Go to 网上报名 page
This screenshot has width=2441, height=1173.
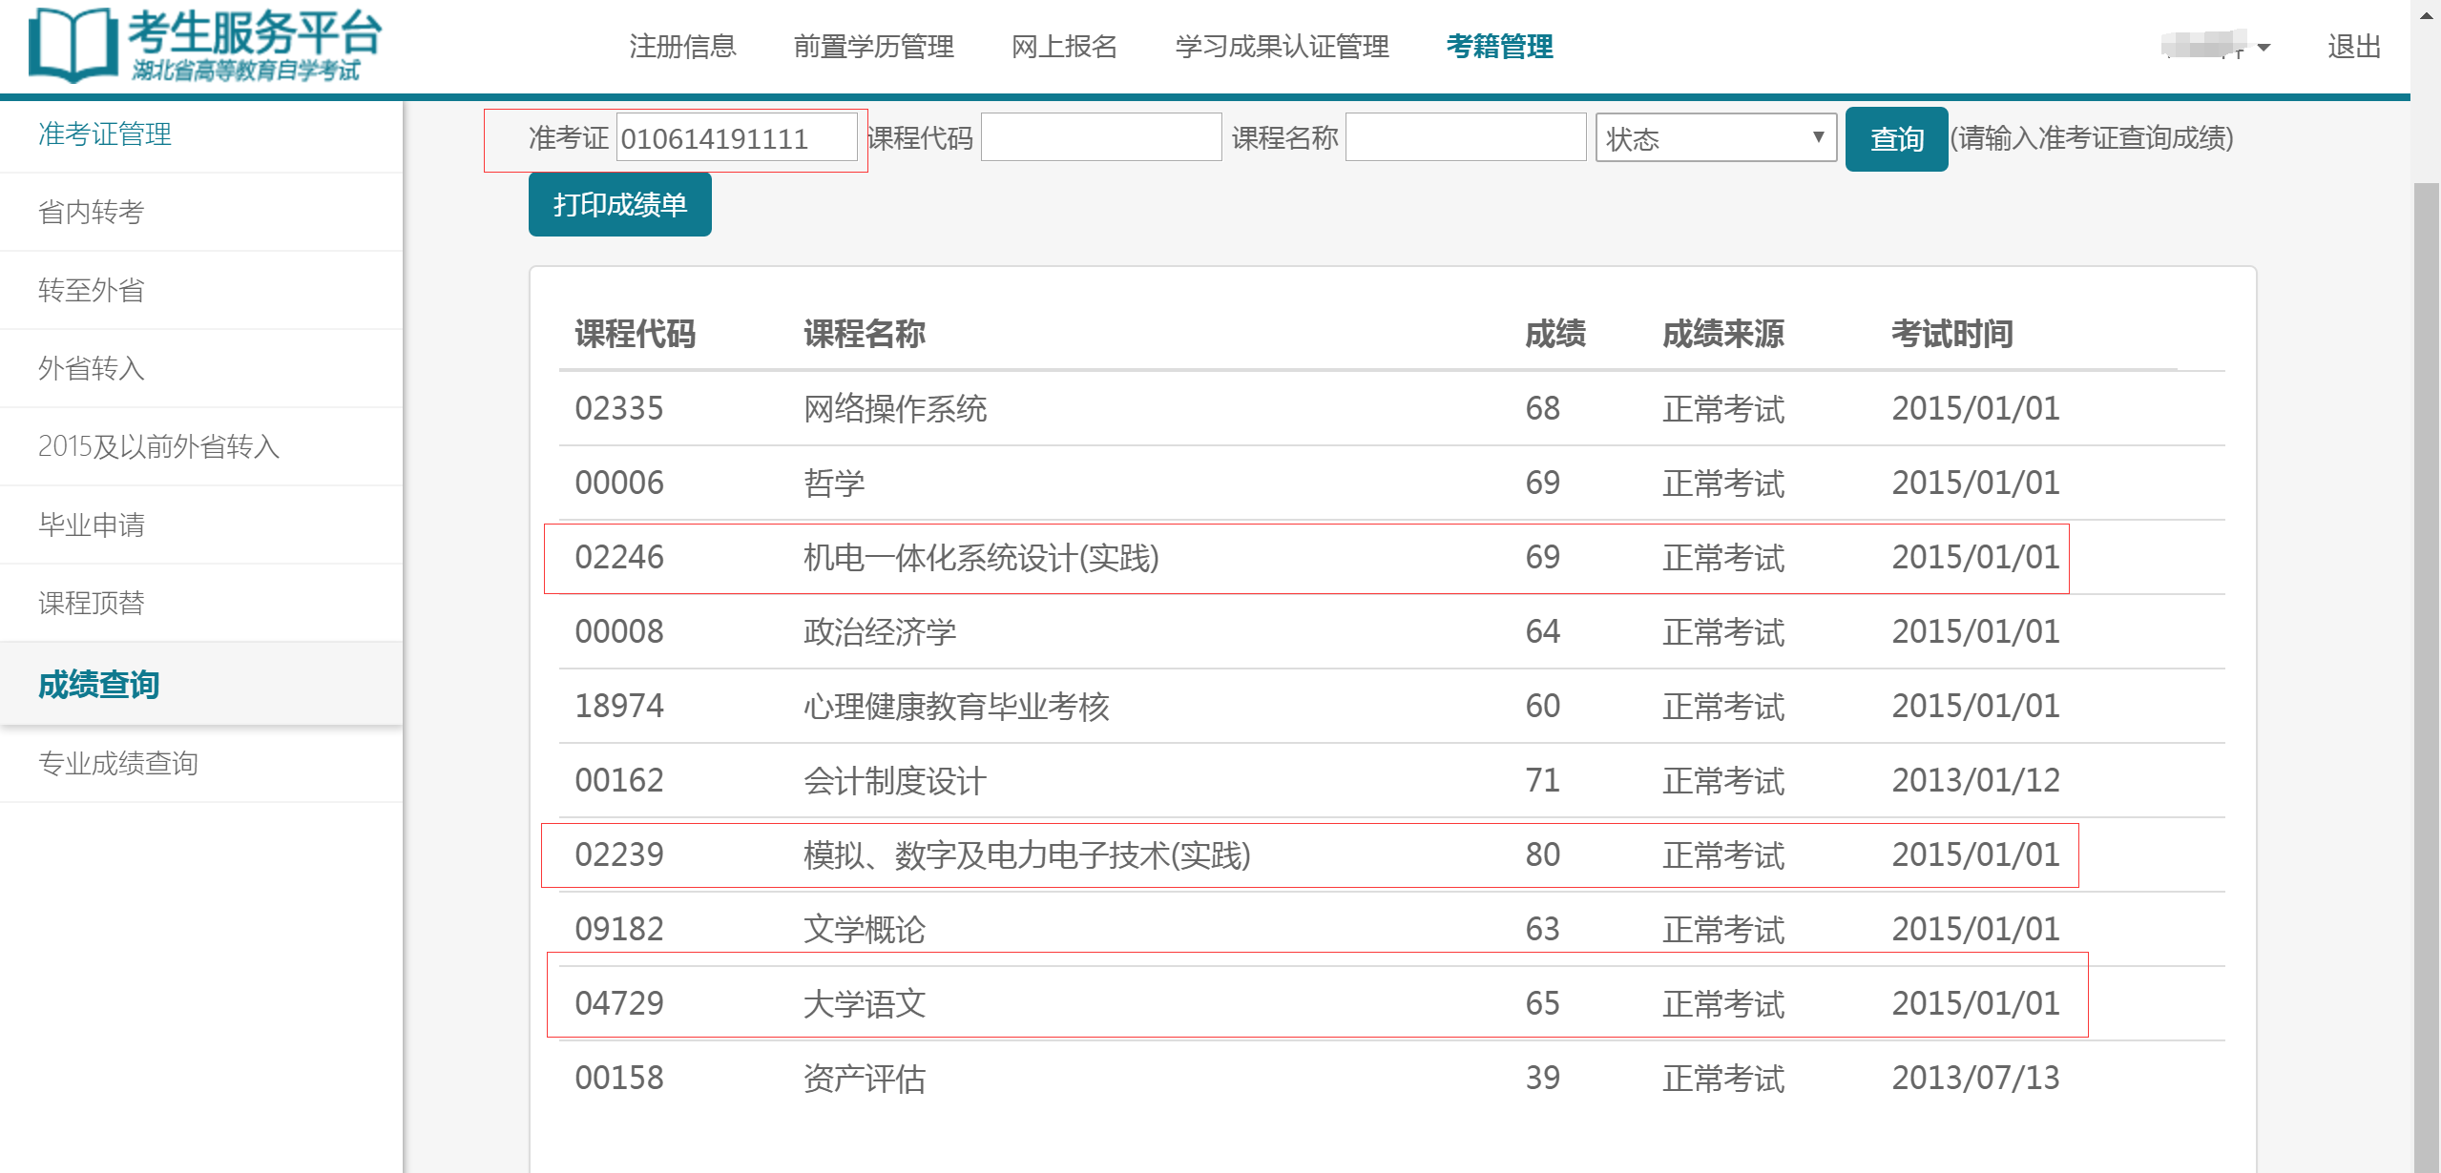[x=1064, y=46]
